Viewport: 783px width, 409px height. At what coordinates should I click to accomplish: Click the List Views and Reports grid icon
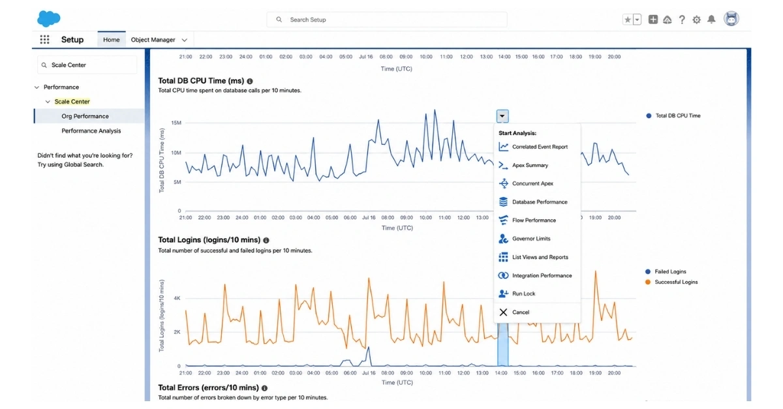pyautogui.click(x=503, y=257)
